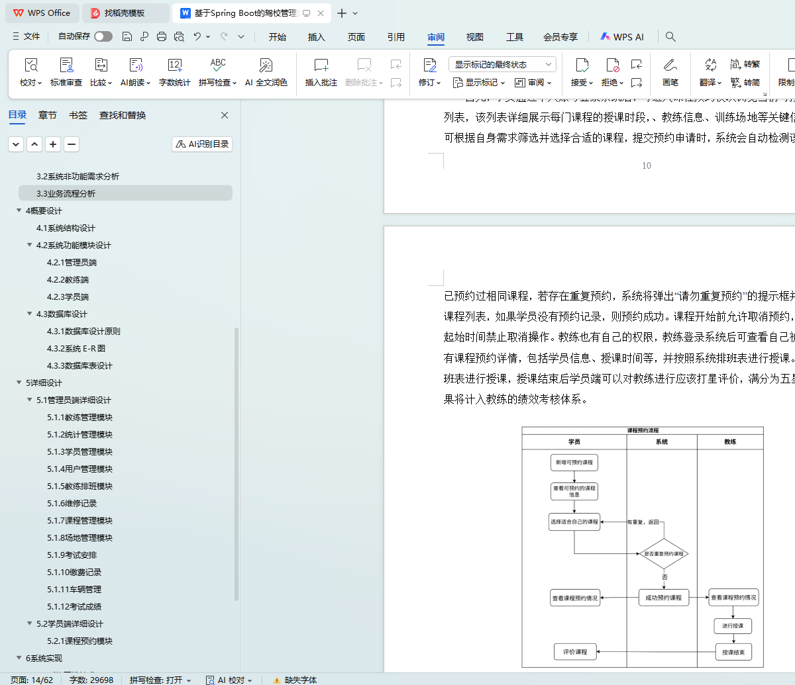The width and height of the screenshot is (795, 685).
Task: Switch to the 视图 ribbon tab
Action: pyautogui.click(x=475, y=37)
